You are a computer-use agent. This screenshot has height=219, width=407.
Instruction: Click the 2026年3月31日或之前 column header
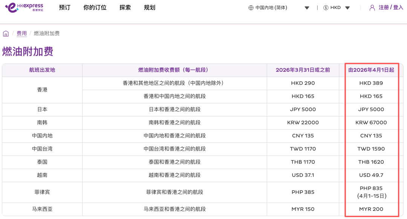[303, 70]
